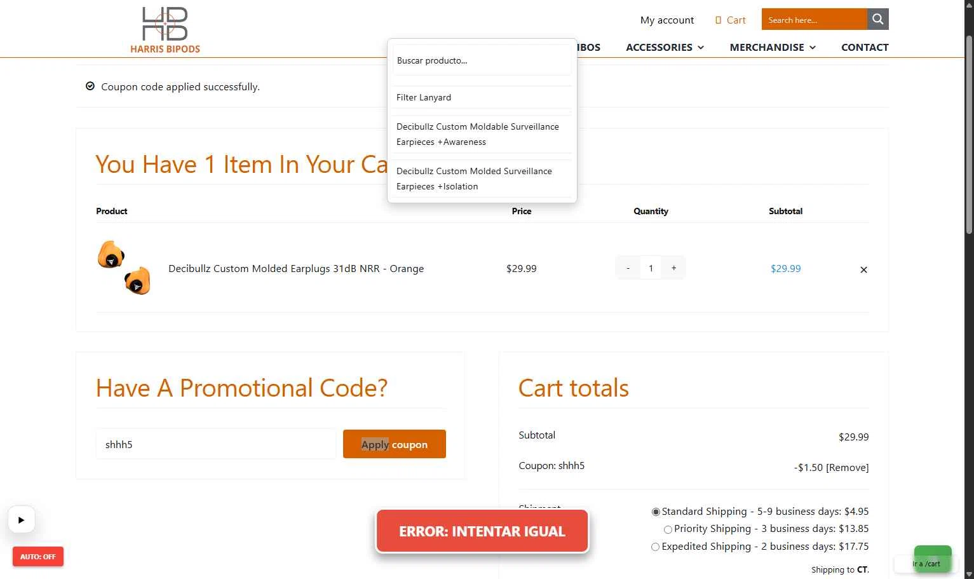Viewport: 974px width, 579px height.
Task: Decrease quantity with minus button
Action: click(628, 268)
